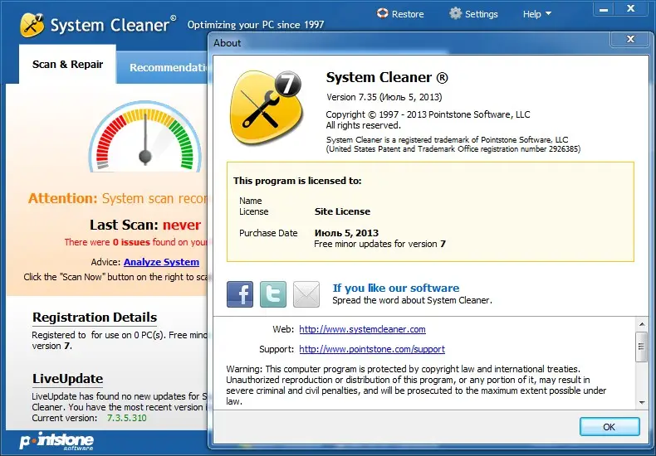The width and height of the screenshot is (656, 456).
Task: Close the About dialog with X
Action: point(630,39)
